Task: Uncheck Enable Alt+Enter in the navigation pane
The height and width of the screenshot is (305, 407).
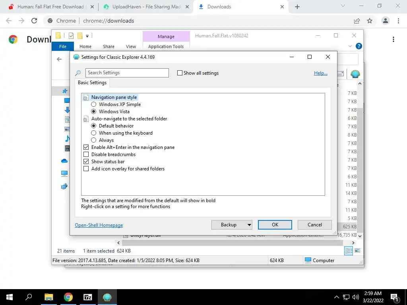Action: coord(86,147)
